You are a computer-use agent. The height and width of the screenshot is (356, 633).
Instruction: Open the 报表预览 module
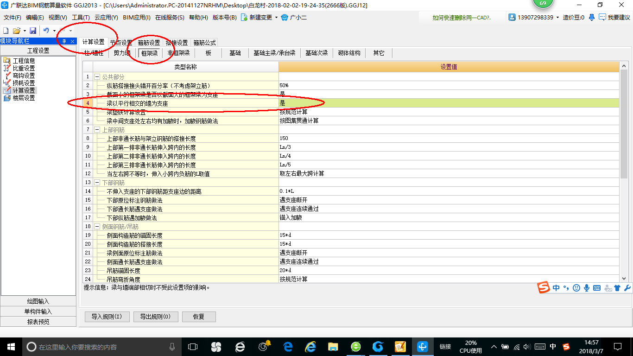(x=38, y=322)
